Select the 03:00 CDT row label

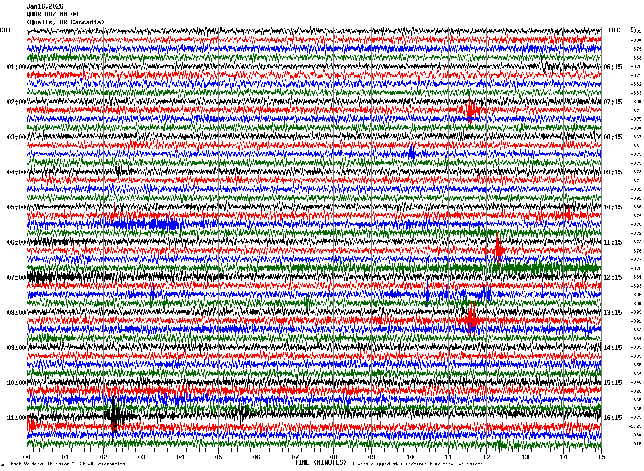16,137
